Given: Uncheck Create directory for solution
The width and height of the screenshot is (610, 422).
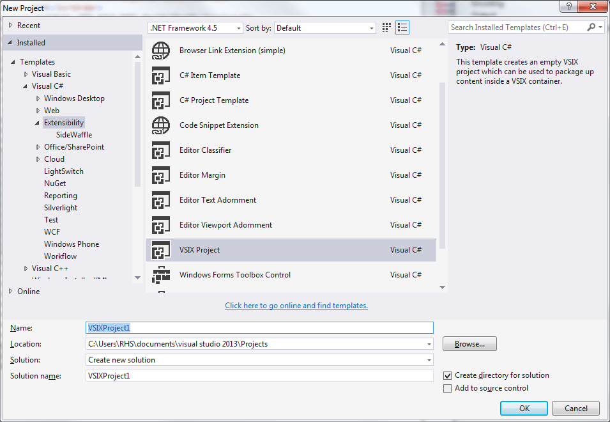Looking at the screenshot, I should pos(448,375).
